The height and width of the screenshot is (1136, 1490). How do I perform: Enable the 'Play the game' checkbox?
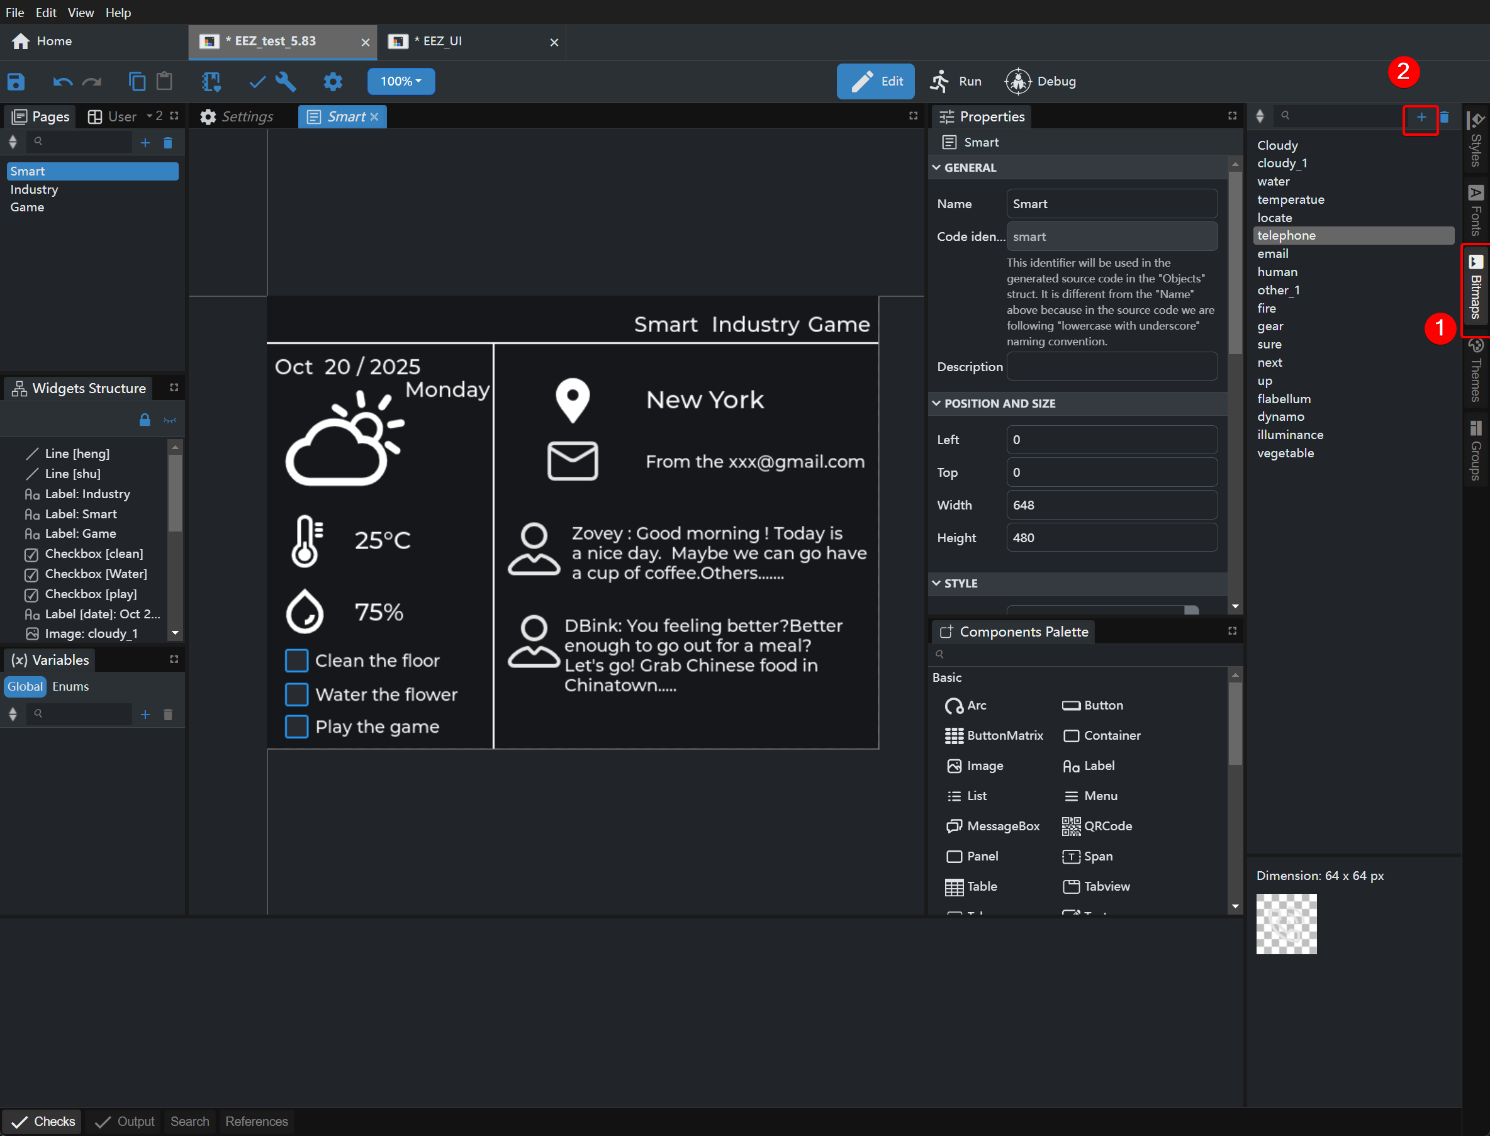point(296,727)
